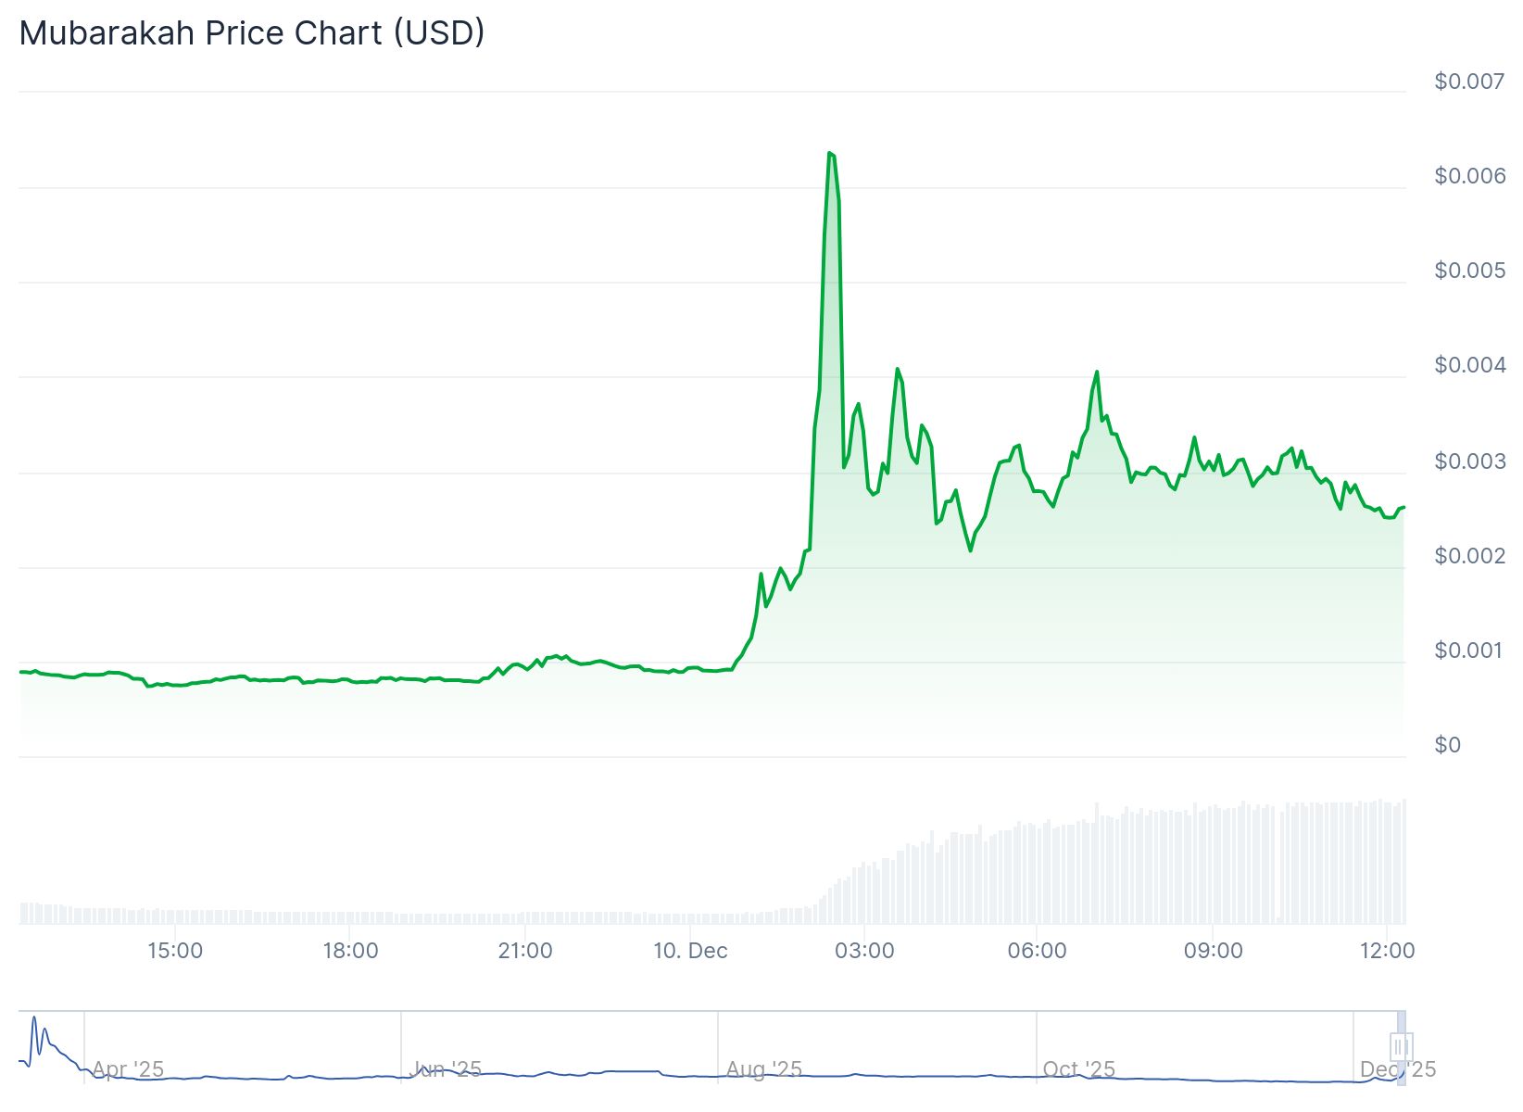The image size is (1523, 1112).
Task: Click the $0 price axis label
Action: click(1447, 745)
